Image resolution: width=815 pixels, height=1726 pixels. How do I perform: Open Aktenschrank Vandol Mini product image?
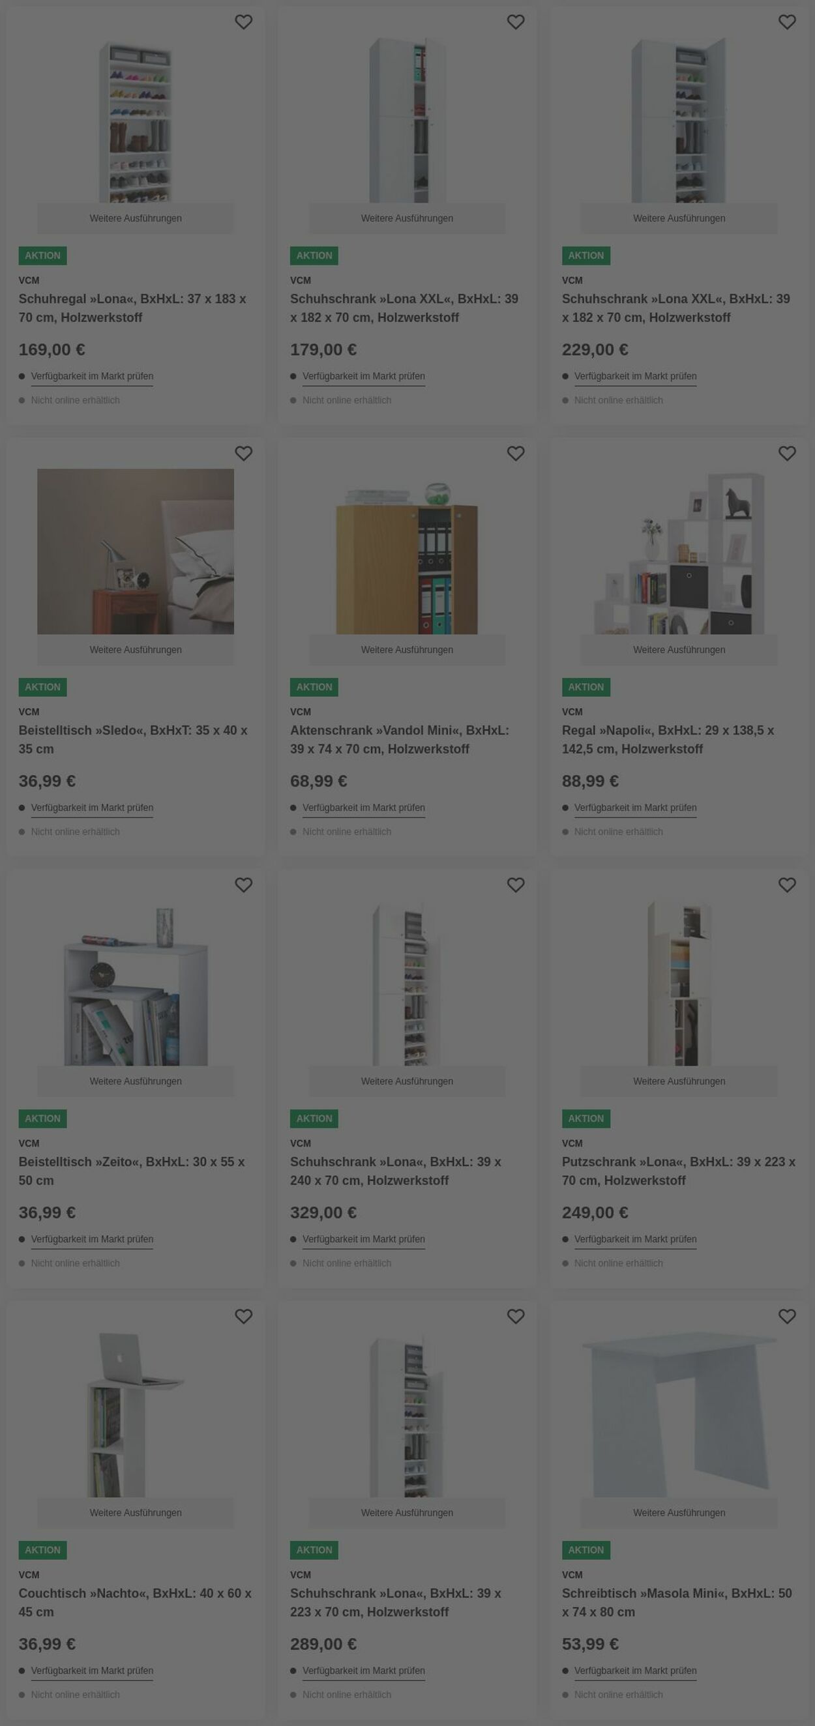pyautogui.click(x=407, y=551)
